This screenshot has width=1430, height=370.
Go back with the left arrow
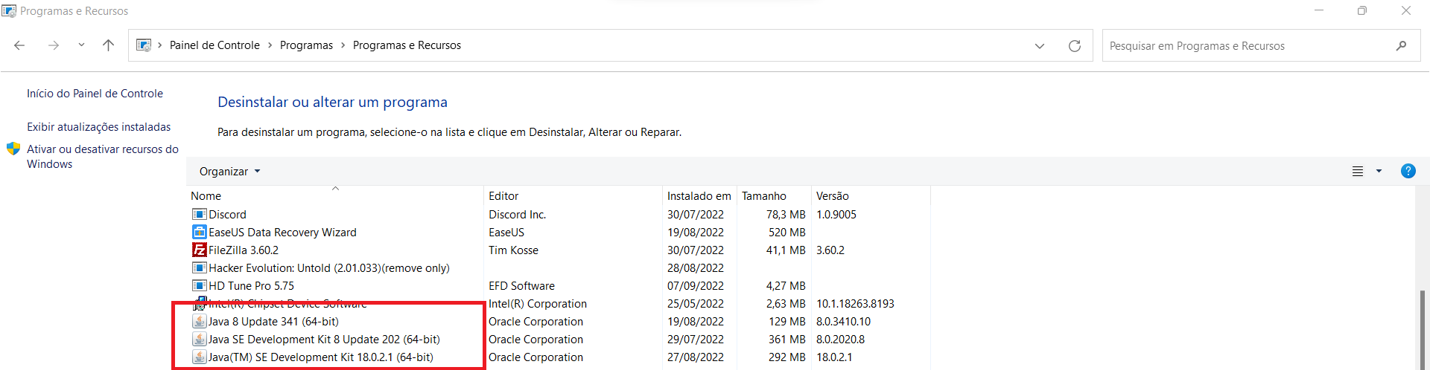pos(20,45)
